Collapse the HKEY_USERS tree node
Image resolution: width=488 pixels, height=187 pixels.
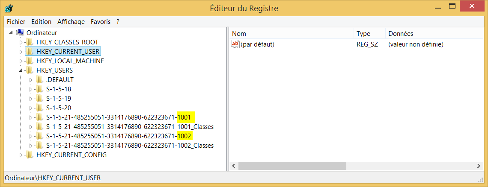coord(21,70)
